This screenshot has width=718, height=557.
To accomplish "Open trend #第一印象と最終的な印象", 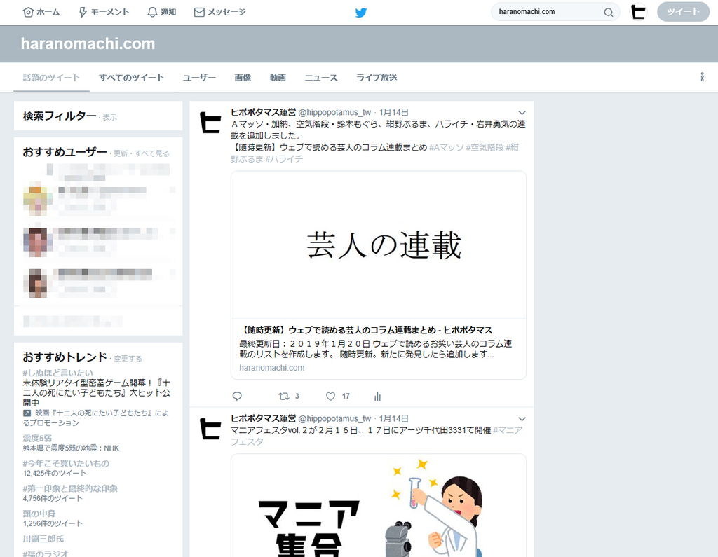I will click(70, 488).
